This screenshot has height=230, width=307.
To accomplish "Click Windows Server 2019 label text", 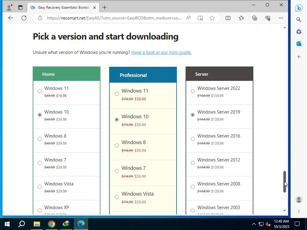I will [x=219, y=112].
